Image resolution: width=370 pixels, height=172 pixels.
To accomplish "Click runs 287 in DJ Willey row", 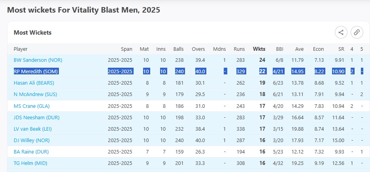I will click(241, 140).
